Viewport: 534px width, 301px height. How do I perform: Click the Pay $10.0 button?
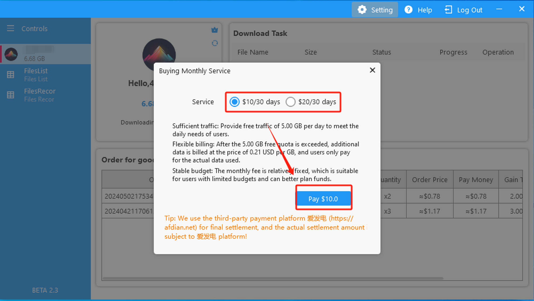click(324, 199)
